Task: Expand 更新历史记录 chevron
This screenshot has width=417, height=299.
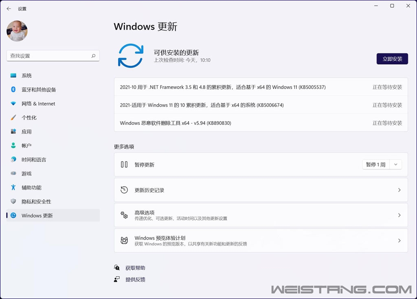Action: click(x=399, y=190)
